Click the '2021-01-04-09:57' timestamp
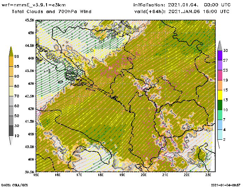Viewport: 247px width, 187px height. [x=226, y=185]
